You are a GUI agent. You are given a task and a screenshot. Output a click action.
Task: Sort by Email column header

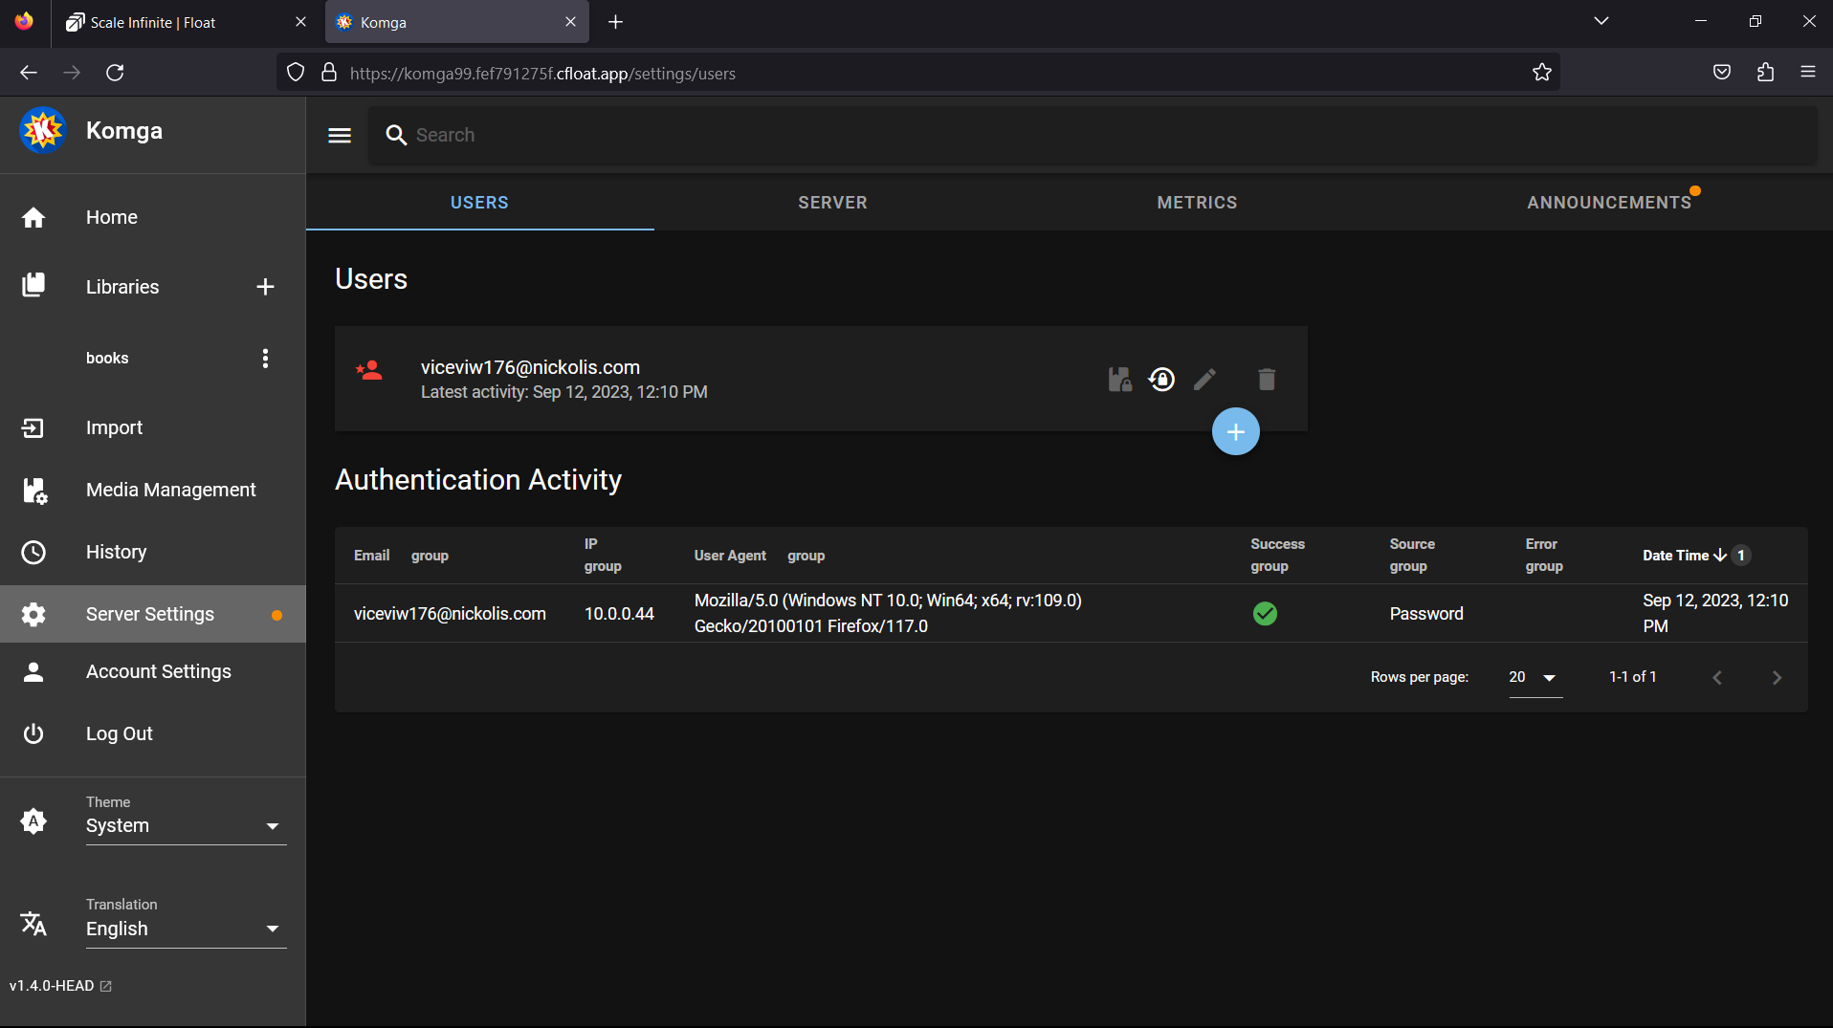tap(371, 556)
